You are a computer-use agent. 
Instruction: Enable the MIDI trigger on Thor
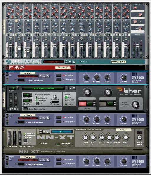pos(66,97)
